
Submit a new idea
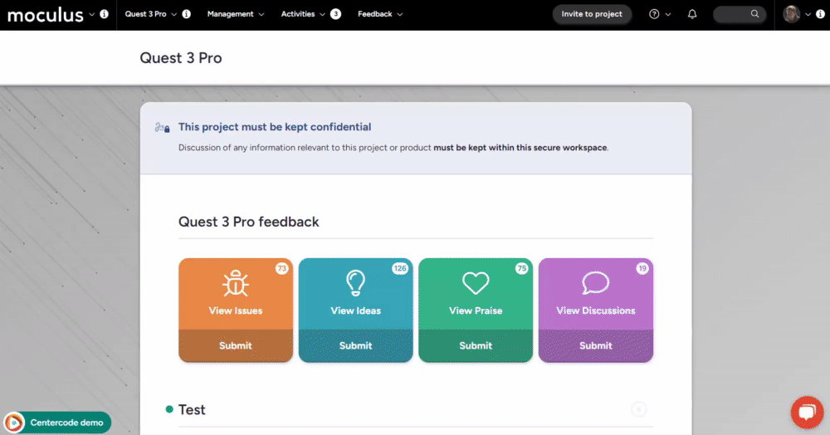tap(356, 345)
